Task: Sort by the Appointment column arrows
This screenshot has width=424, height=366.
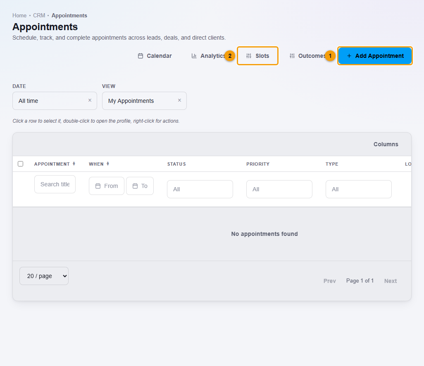Action: pos(74,164)
